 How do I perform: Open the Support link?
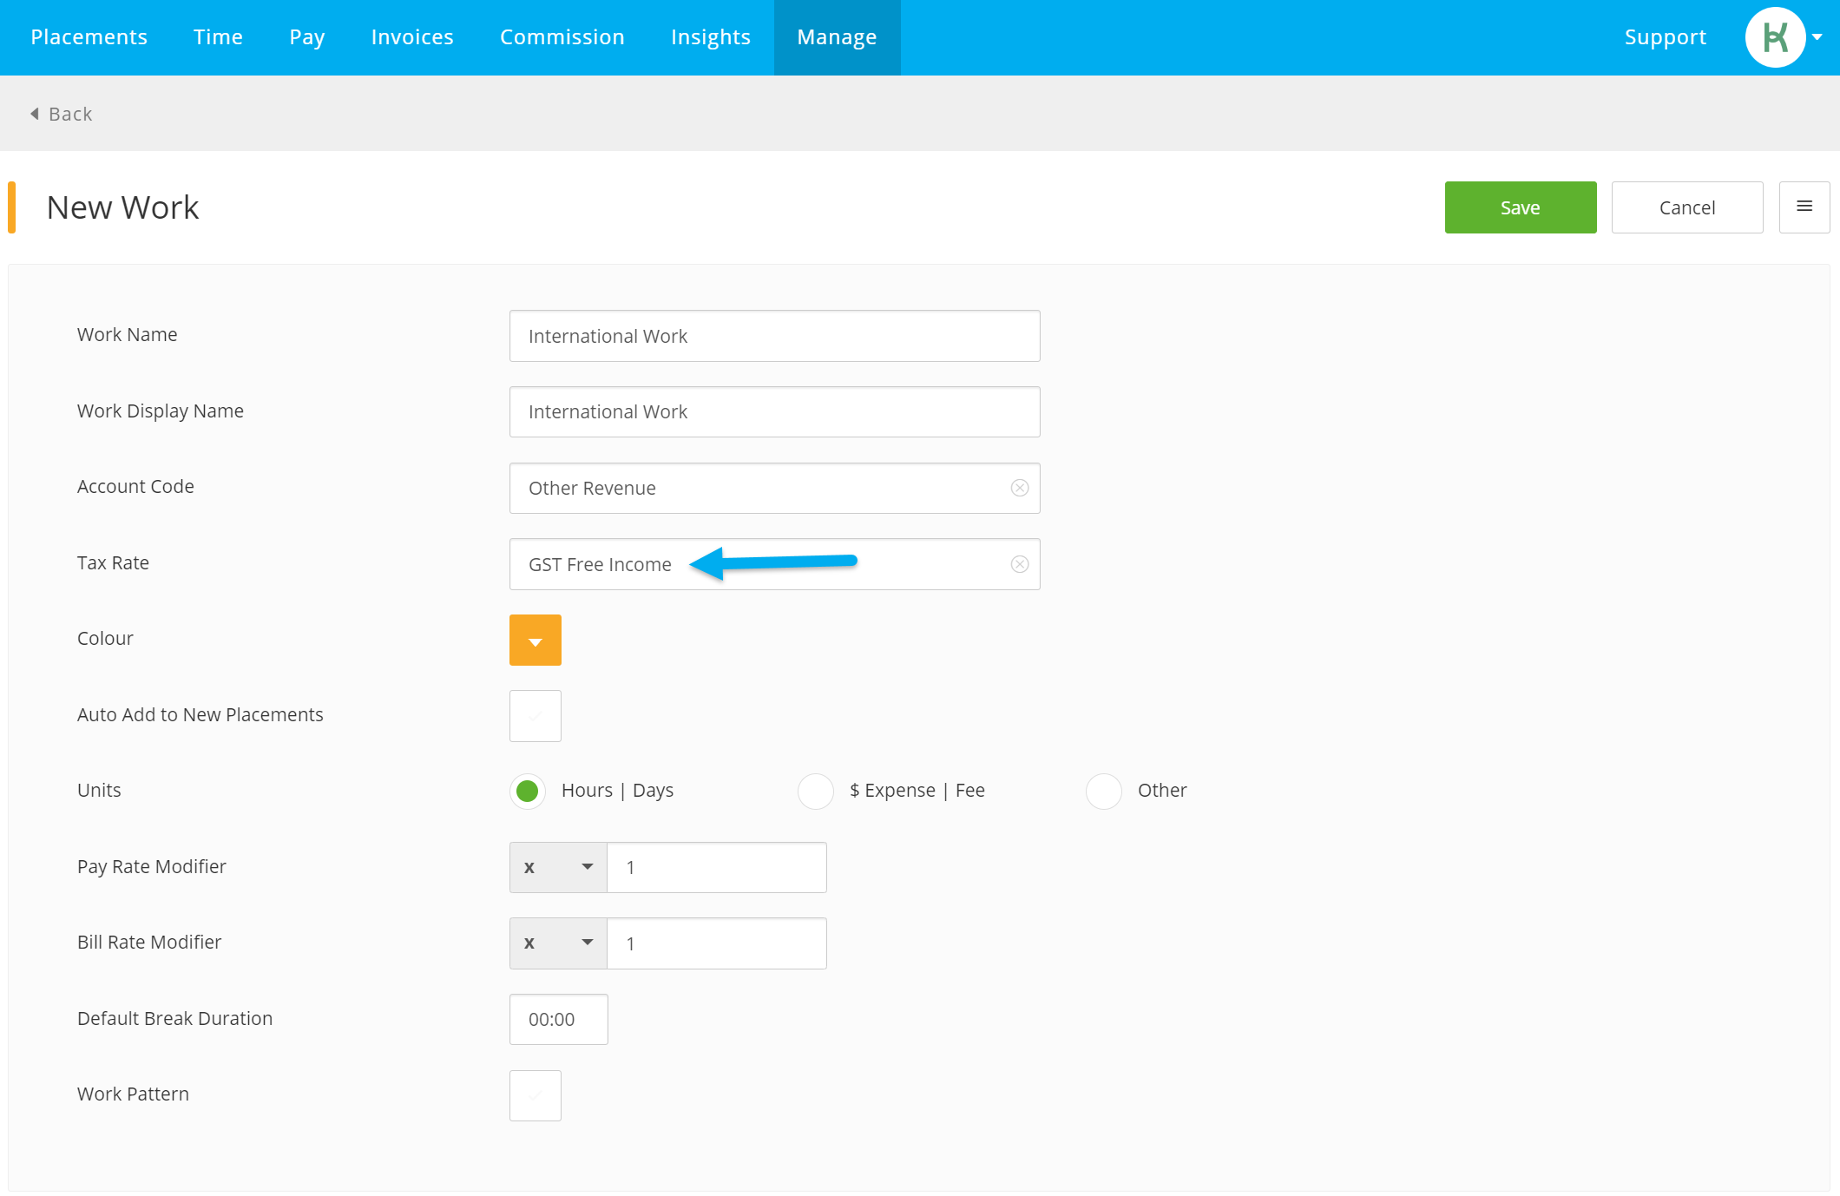[1666, 37]
